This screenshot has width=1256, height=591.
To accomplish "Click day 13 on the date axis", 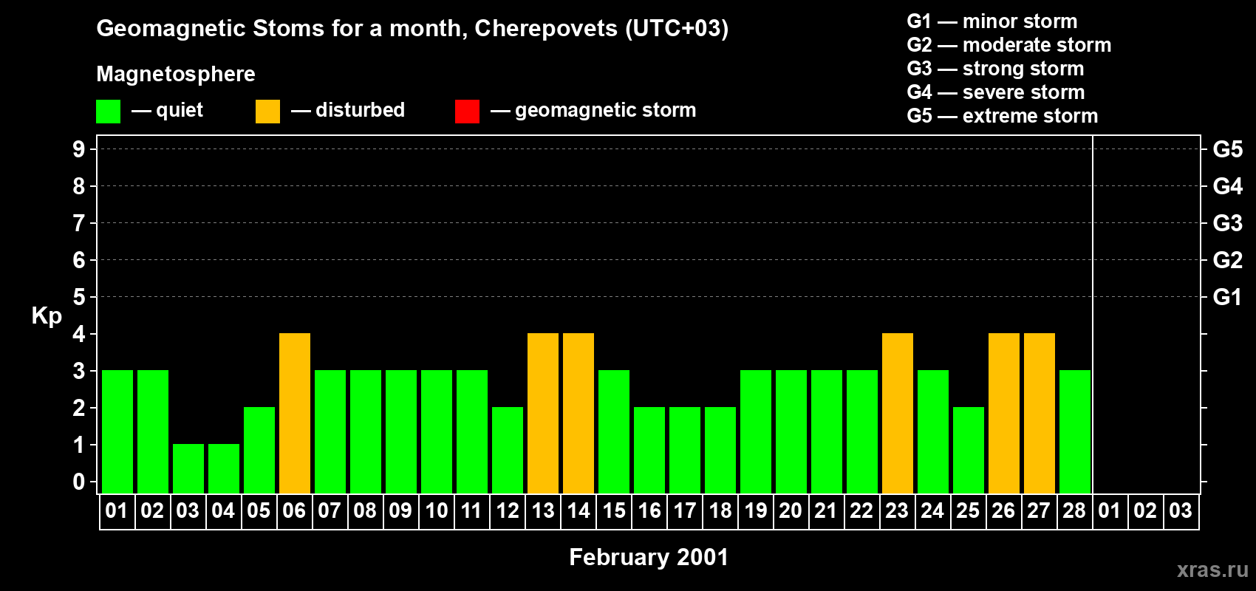I will [x=543, y=511].
